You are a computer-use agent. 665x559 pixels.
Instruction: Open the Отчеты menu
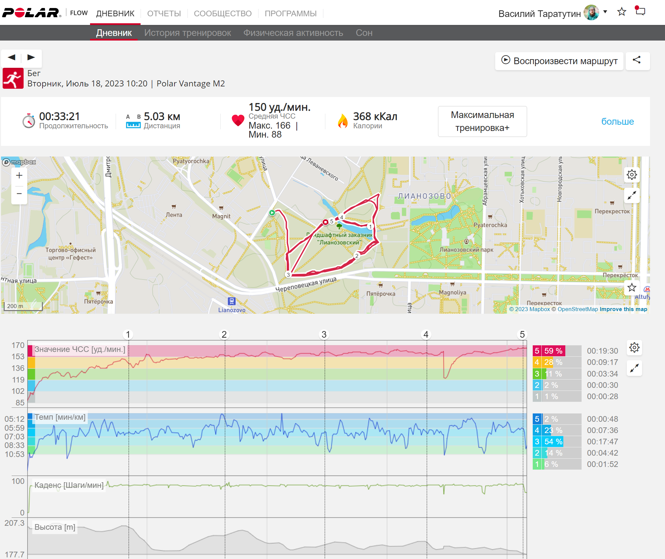164,14
